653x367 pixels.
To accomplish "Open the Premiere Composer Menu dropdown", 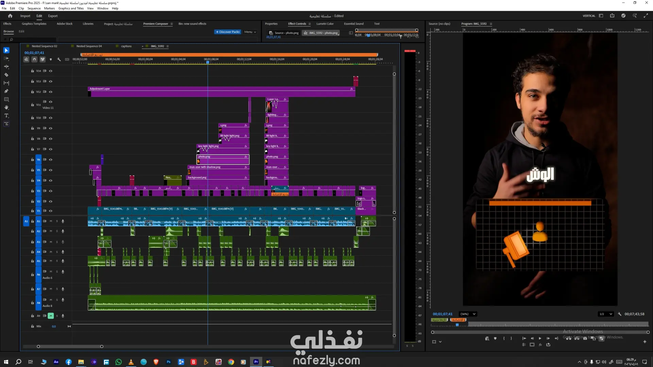I will (250, 32).
